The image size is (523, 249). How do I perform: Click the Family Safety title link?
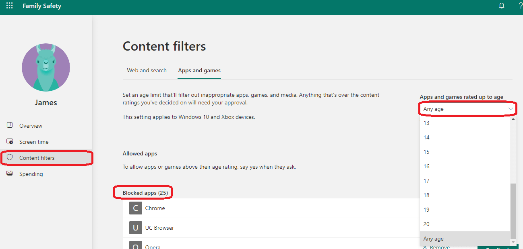(42, 6)
